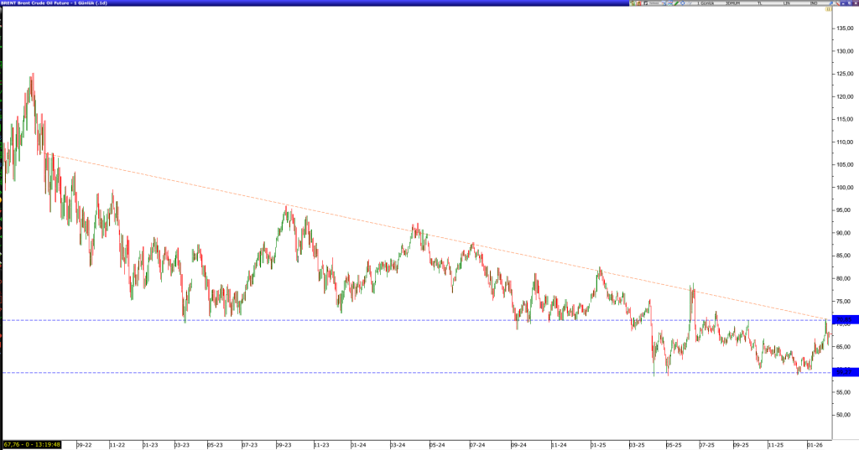Screen dimensions: 859x450
Task: Click the first icon in chart toolbar
Action: click(x=632, y=3)
